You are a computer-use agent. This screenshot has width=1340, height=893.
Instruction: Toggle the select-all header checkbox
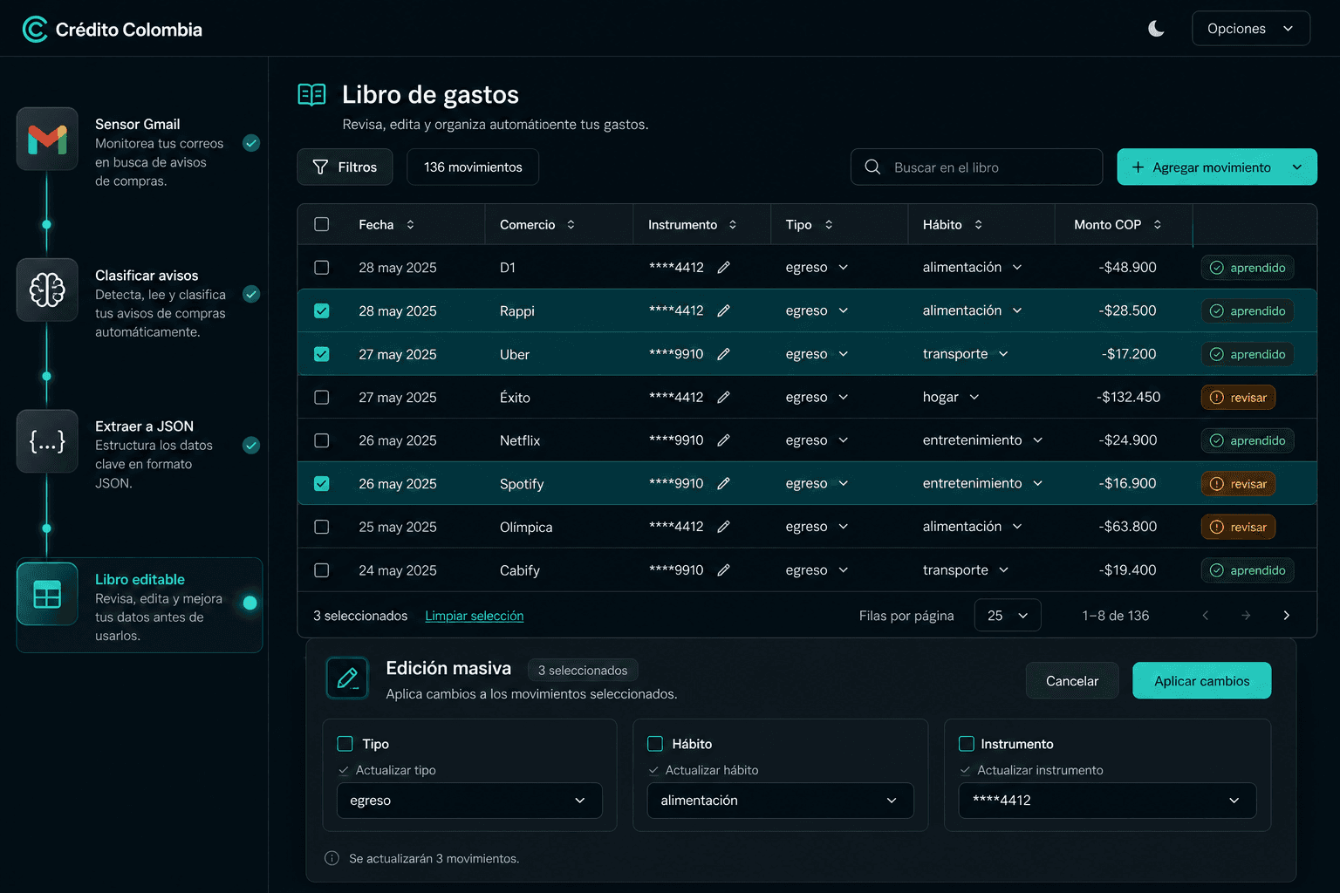[x=322, y=225]
